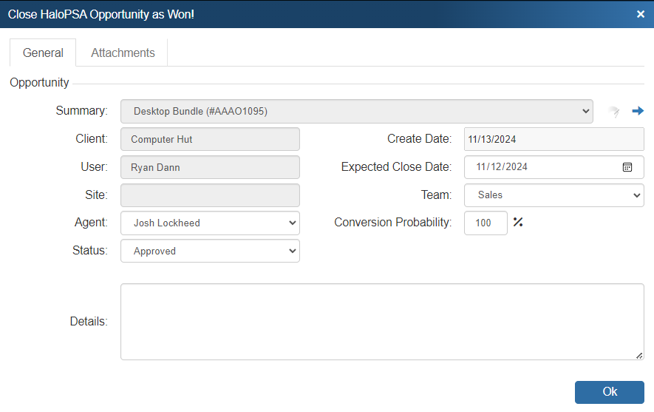Open the Agent dropdown showing Josh Lockheed
This screenshot has width=654, height=412.
[210, 223]
